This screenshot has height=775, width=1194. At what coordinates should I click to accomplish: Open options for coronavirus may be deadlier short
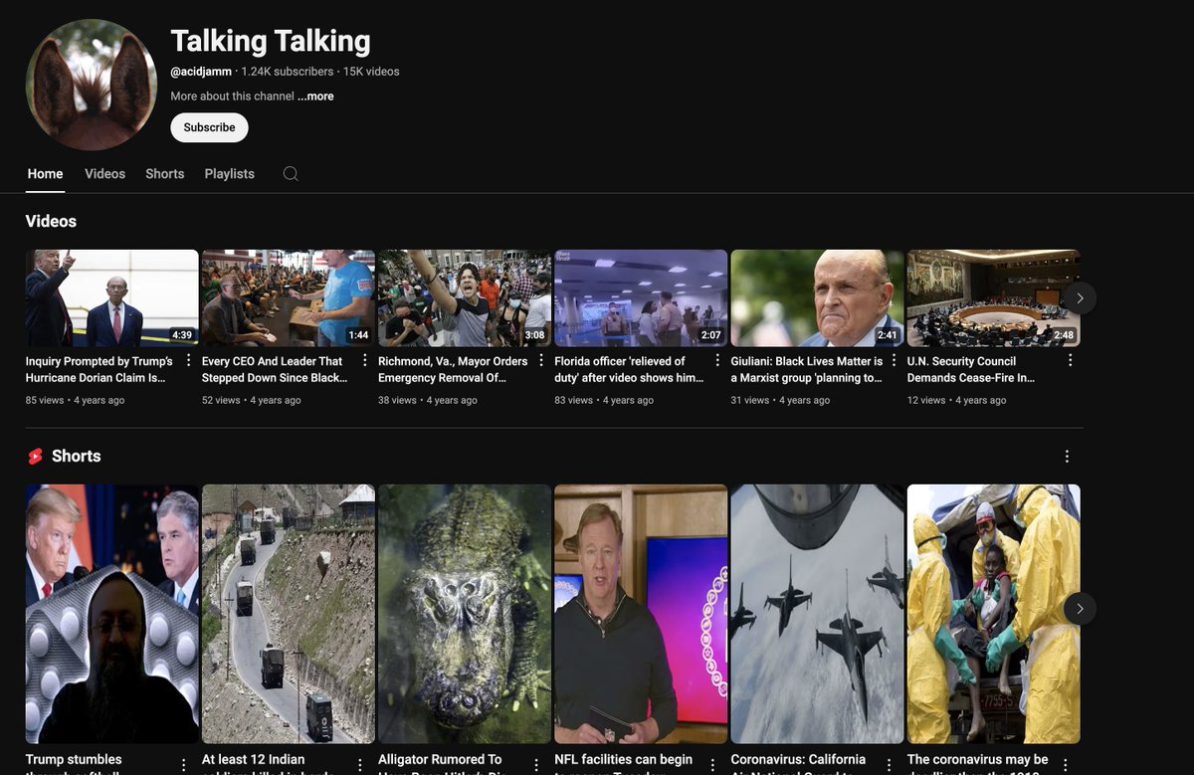(x=1066, y=765)
